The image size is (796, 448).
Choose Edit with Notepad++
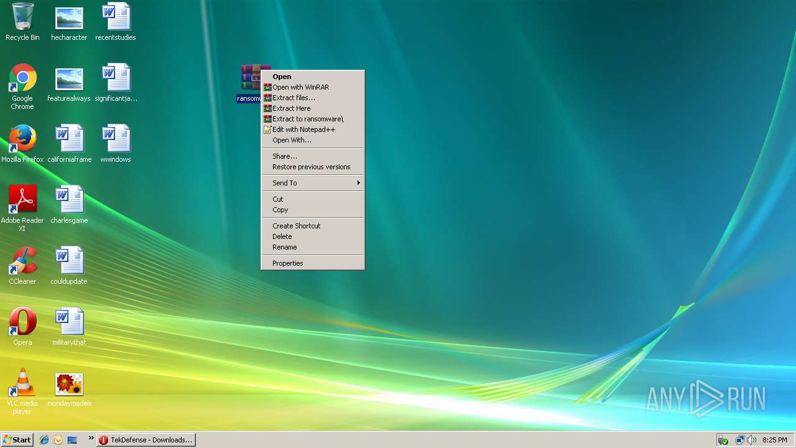click(x=312, y=129)
